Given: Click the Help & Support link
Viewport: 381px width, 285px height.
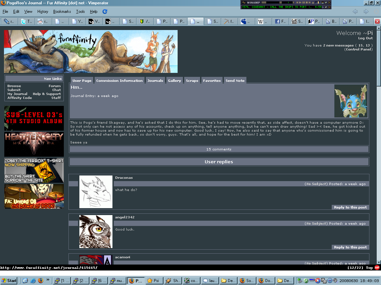Looking at the screenshot, I should pos(47,94).
